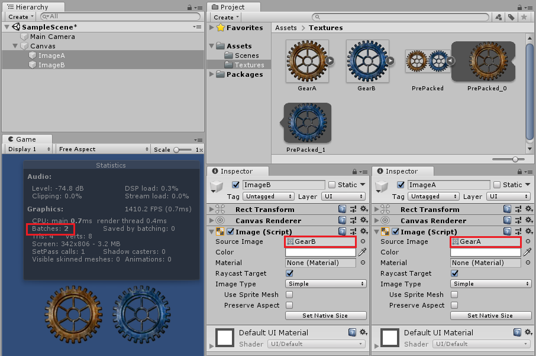Toggle lock on Hierarchy panel
The image size is (536, 356).
(x=190, y=7)
